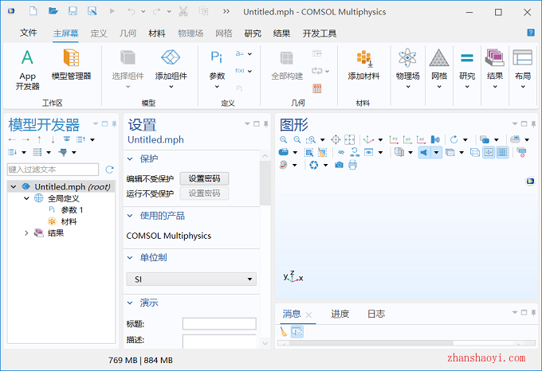Open the filter funnel dropdown arrow
This screenshot has height=371, width=542.
[x=74, y=153]
